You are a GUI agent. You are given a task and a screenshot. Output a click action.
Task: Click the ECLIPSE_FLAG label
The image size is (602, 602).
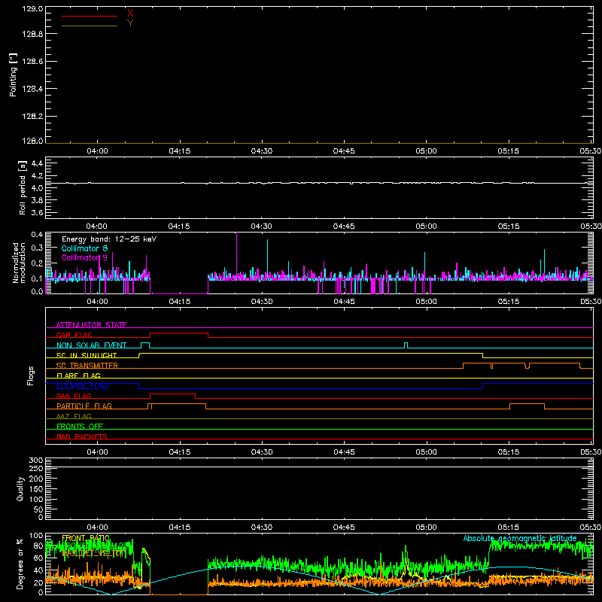pyautogui.click(x=82, y=386)
